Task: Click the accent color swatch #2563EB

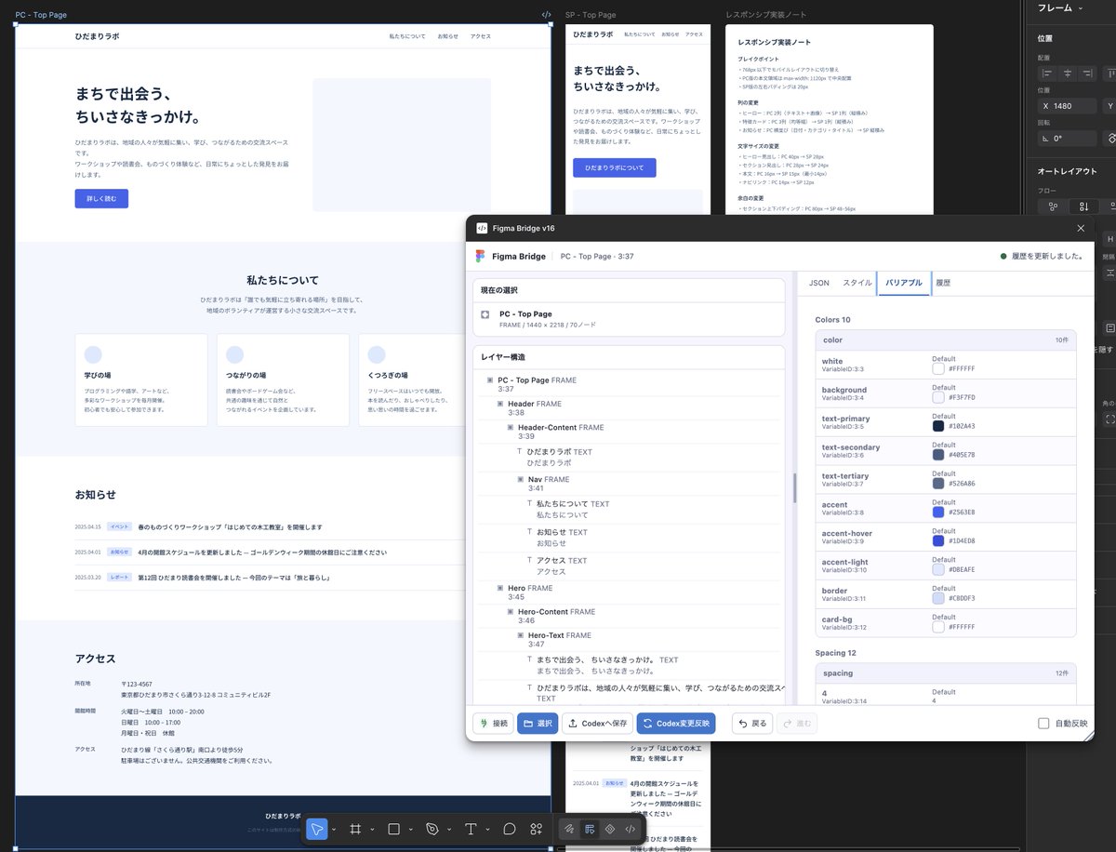Action: click(938, 513)
